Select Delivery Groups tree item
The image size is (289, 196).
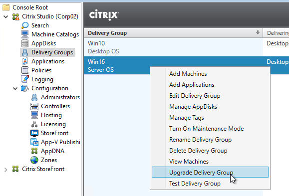[x=52, y=52]
